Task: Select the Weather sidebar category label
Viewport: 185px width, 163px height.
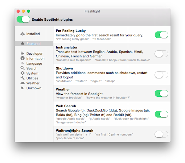Action: pyautogui.click(x=33, y=83)
